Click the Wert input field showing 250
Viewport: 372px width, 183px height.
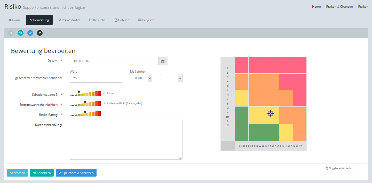(x=96, y=78)
